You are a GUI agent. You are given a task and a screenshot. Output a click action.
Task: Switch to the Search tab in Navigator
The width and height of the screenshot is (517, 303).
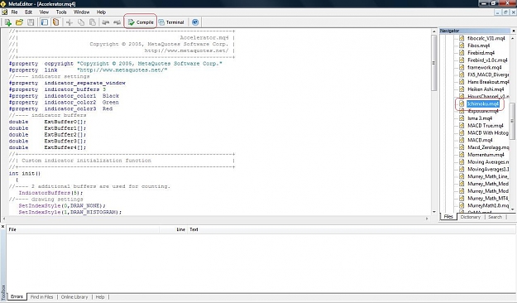[x=495, y=217]
